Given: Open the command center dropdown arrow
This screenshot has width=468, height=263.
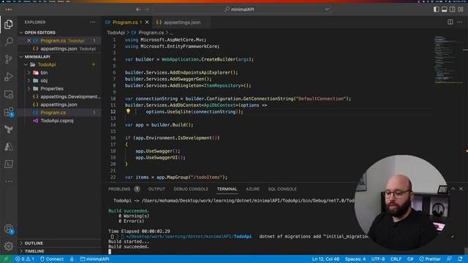Looking at the screenshot, I should pos(327,9).
